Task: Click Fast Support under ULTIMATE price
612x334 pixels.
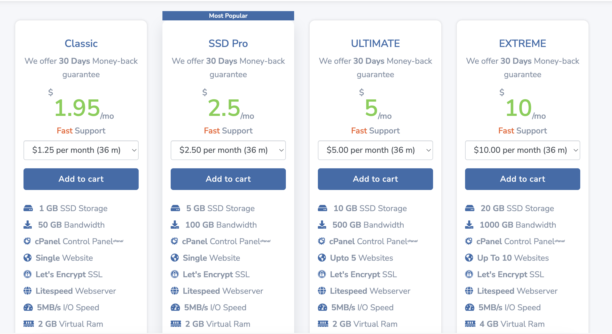Action: [375, 131]
